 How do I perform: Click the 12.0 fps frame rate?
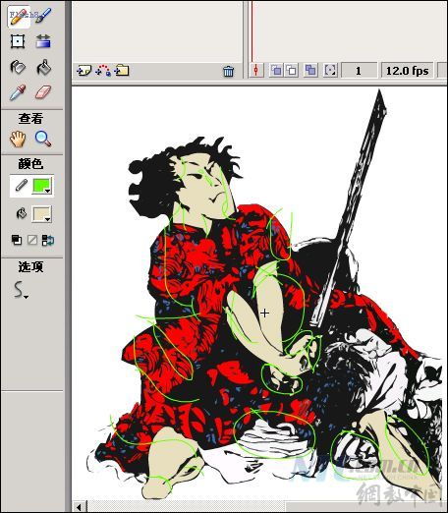pos(407,71)
